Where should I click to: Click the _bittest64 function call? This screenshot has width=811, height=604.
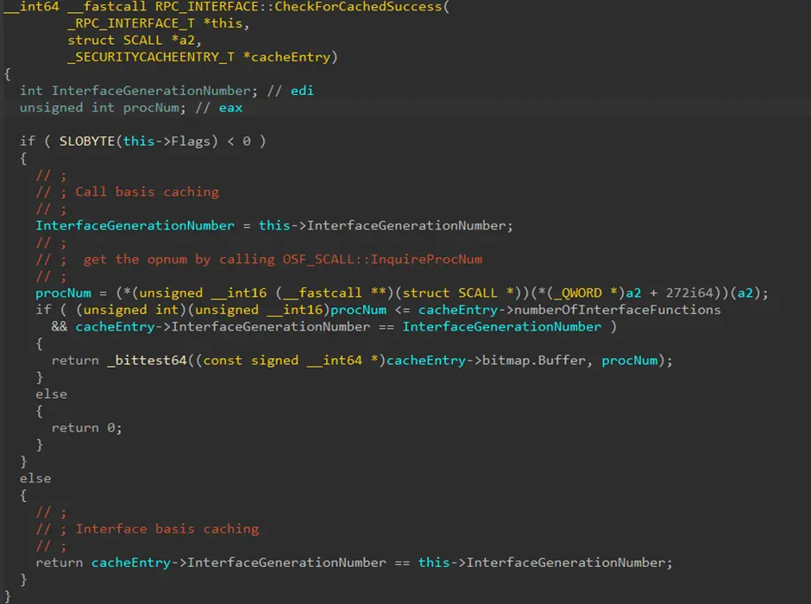[x=147, y=360]
